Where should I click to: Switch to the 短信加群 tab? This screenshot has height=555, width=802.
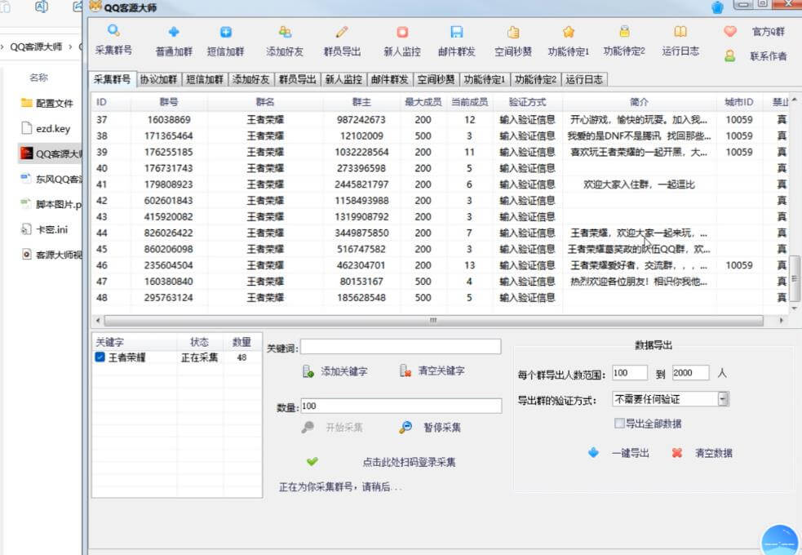pos(205,79)
